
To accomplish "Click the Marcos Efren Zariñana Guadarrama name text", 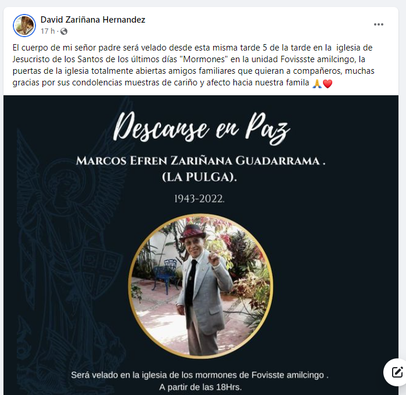I will [200, 160].
